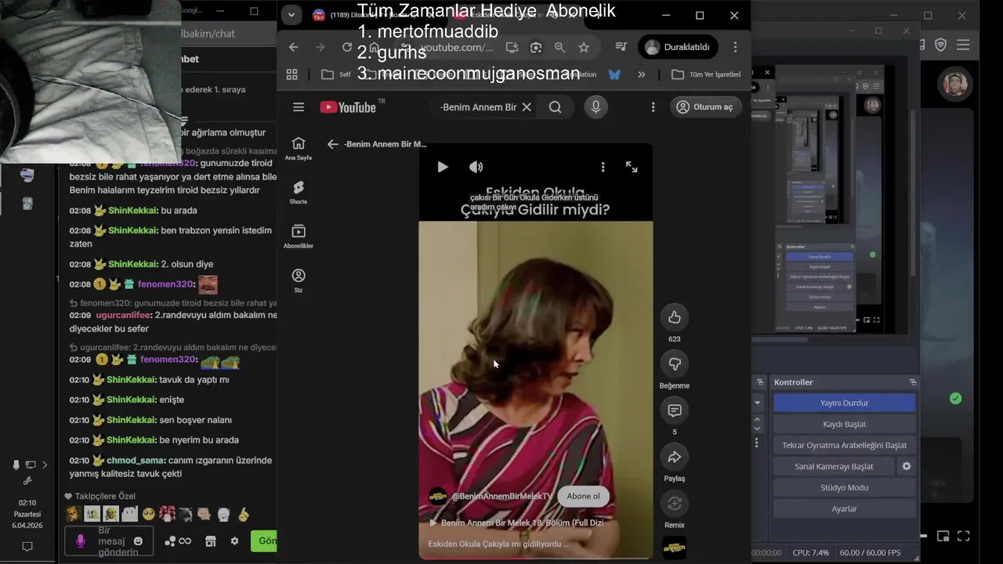Click the Oturum aç sign-in button
This screenshot has height=564, width=1003.
(704, 107)
